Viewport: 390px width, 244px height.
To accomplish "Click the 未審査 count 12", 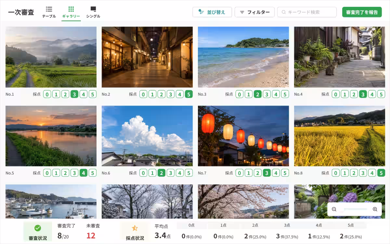I will pyautogui.click(x=91, y=236).
